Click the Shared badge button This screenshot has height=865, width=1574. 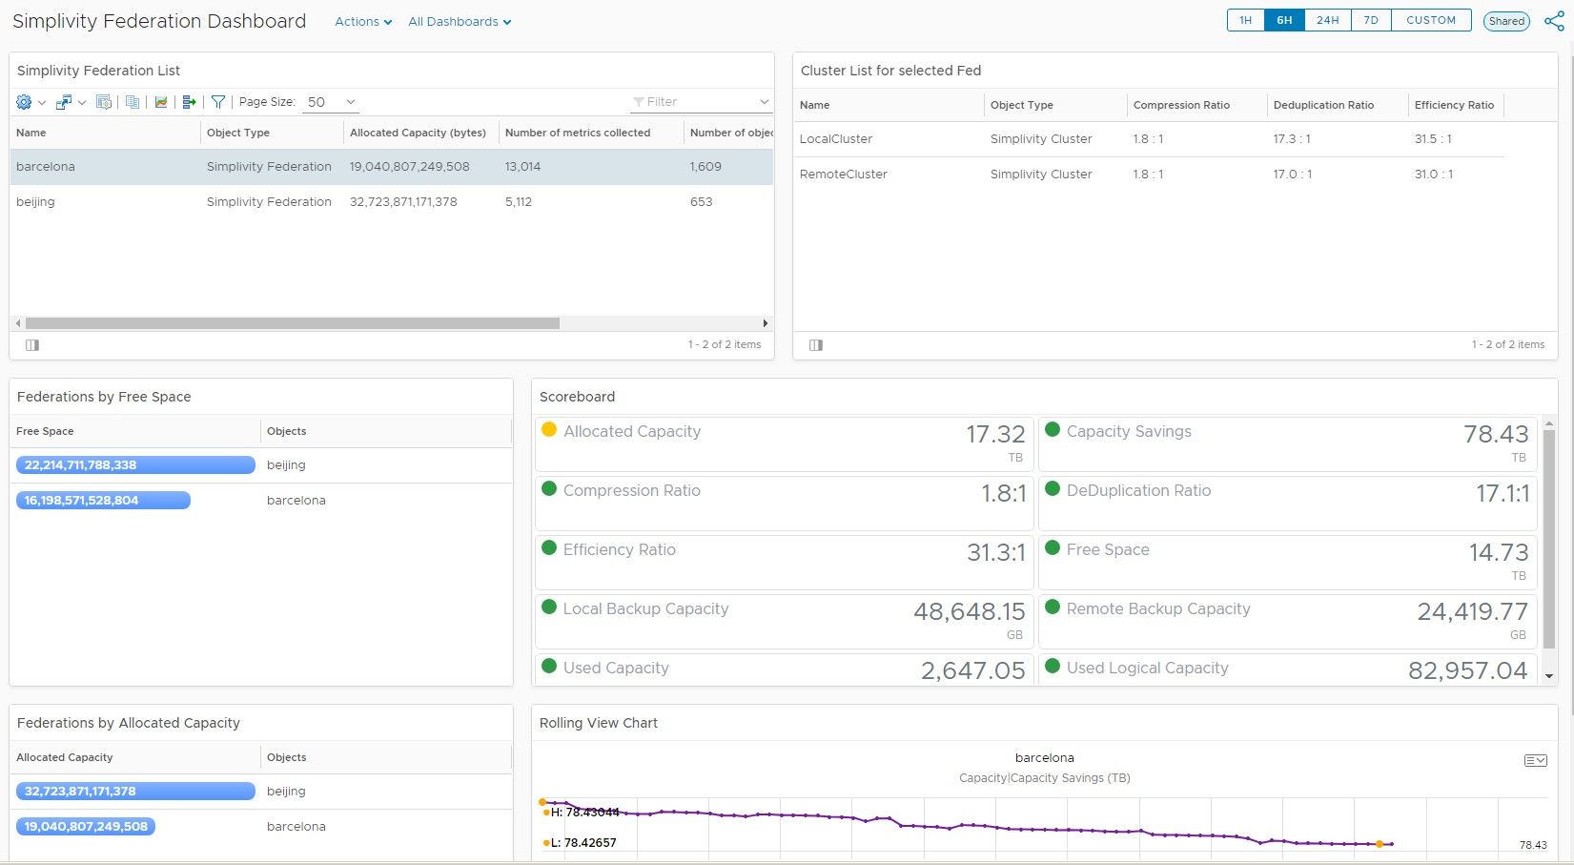coord(1506,21)
